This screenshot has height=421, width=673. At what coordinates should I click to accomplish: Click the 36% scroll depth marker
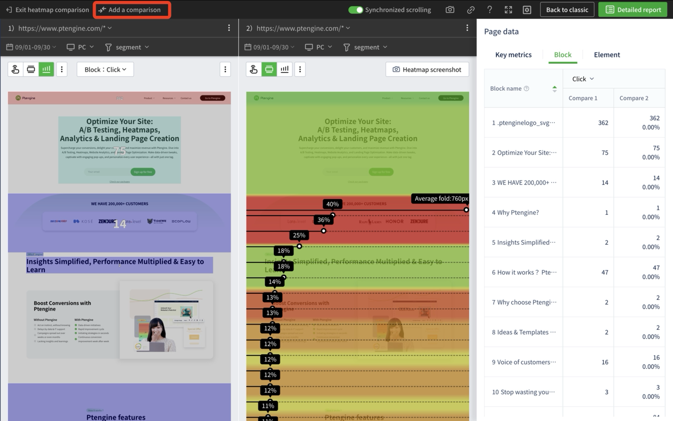point(324,220)
